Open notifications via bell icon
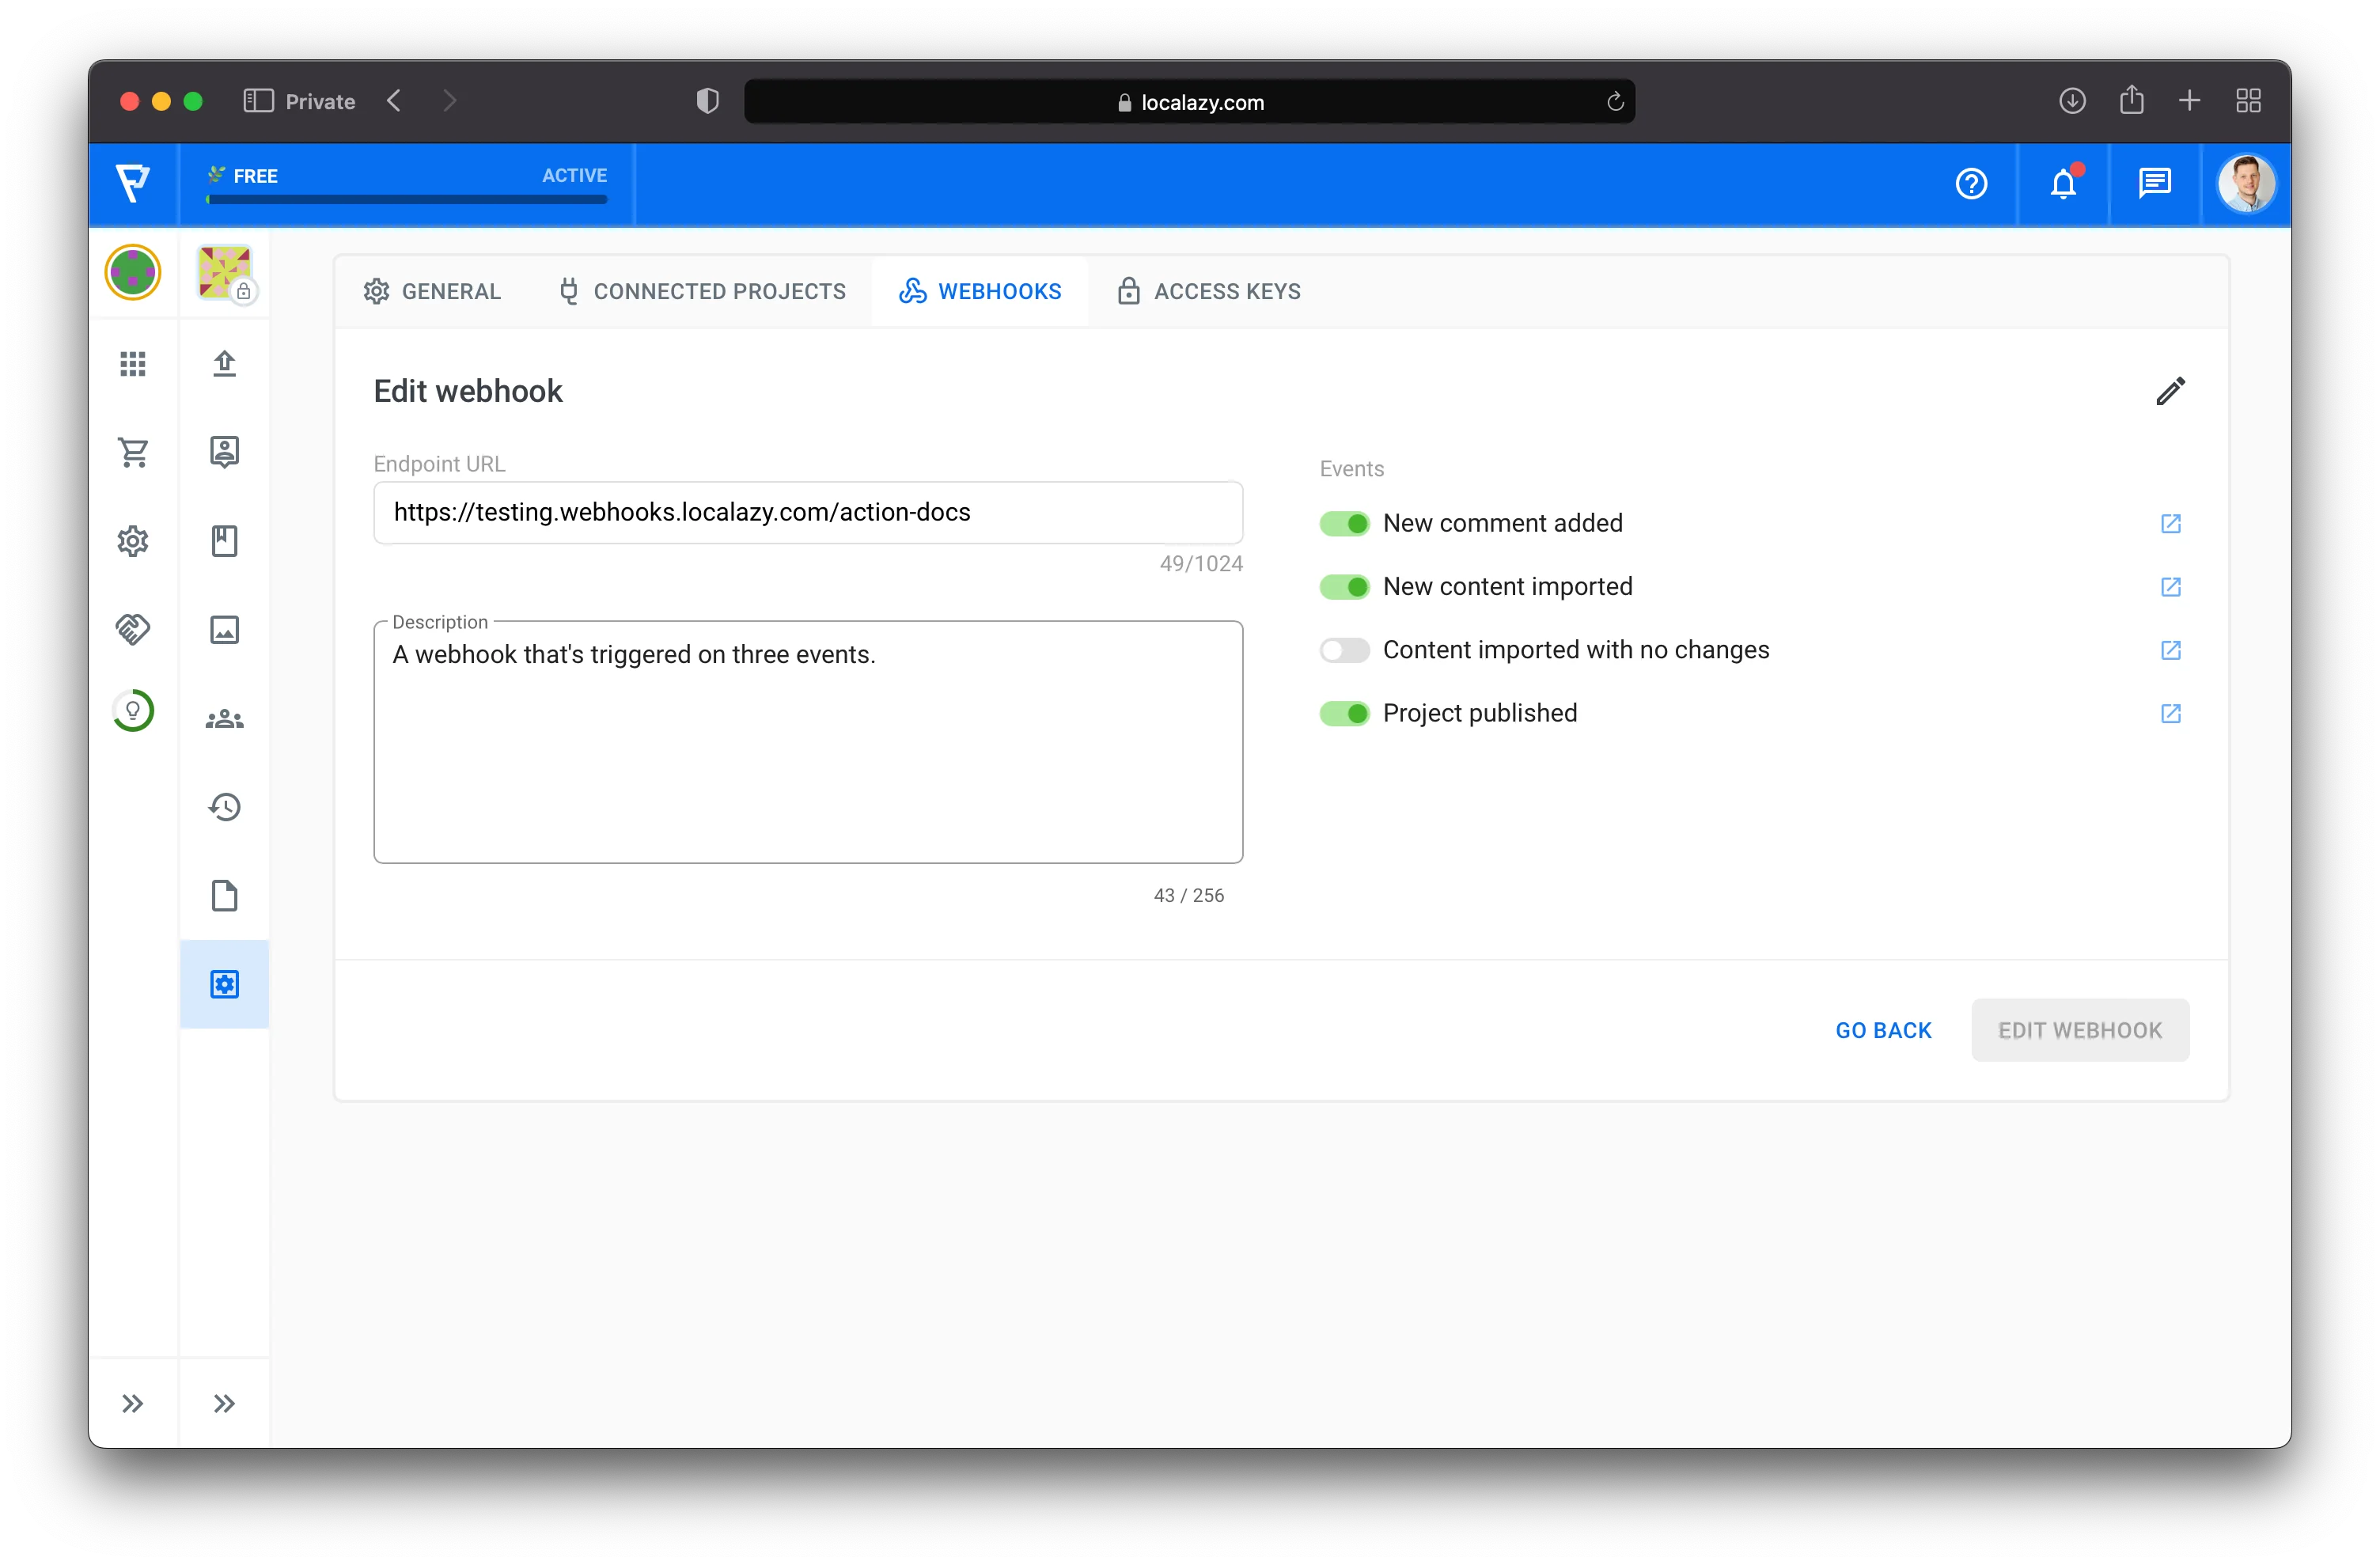This screenshot has width=2380, height=1565. [x=2064, y=184]
